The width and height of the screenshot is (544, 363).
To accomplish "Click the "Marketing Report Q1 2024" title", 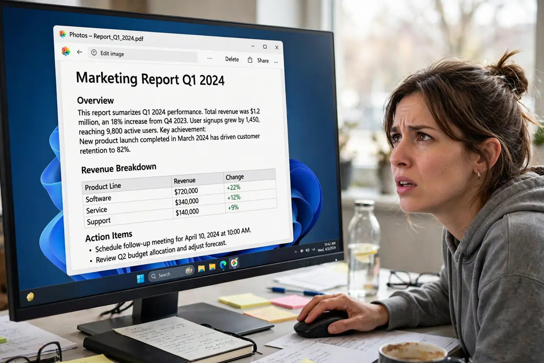I will pos(150,79).
